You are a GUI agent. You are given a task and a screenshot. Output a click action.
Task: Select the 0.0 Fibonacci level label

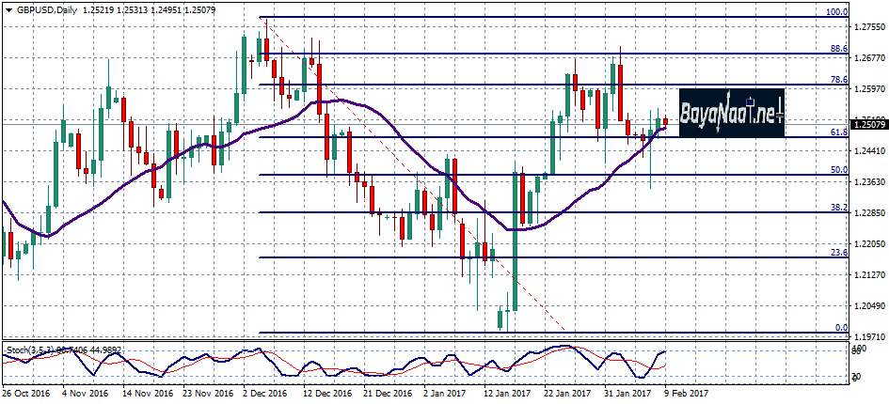(x=842, y=328)
